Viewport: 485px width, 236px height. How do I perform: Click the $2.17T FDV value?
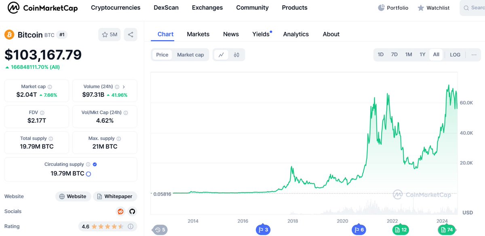point(37,121)
